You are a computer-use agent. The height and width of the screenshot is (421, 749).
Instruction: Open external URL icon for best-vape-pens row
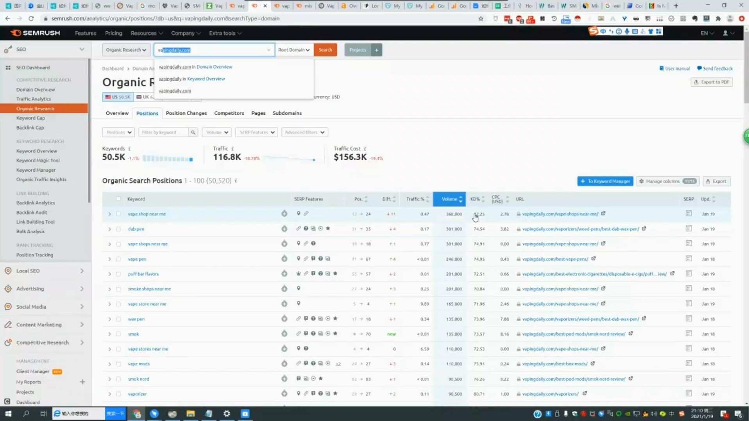[593, 258]
